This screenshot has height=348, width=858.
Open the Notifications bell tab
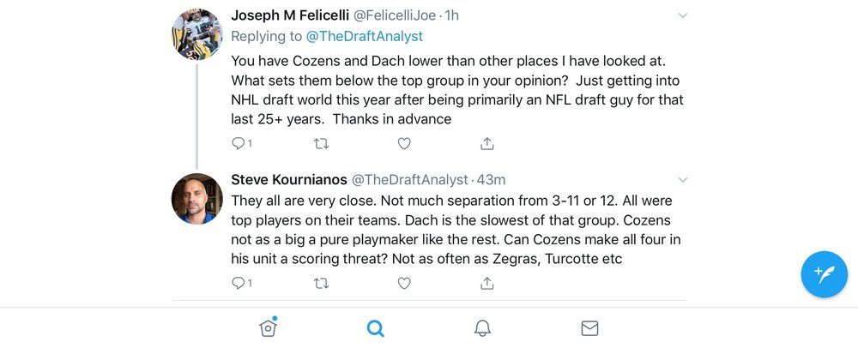pyautogui.click(x=482, y=328)
